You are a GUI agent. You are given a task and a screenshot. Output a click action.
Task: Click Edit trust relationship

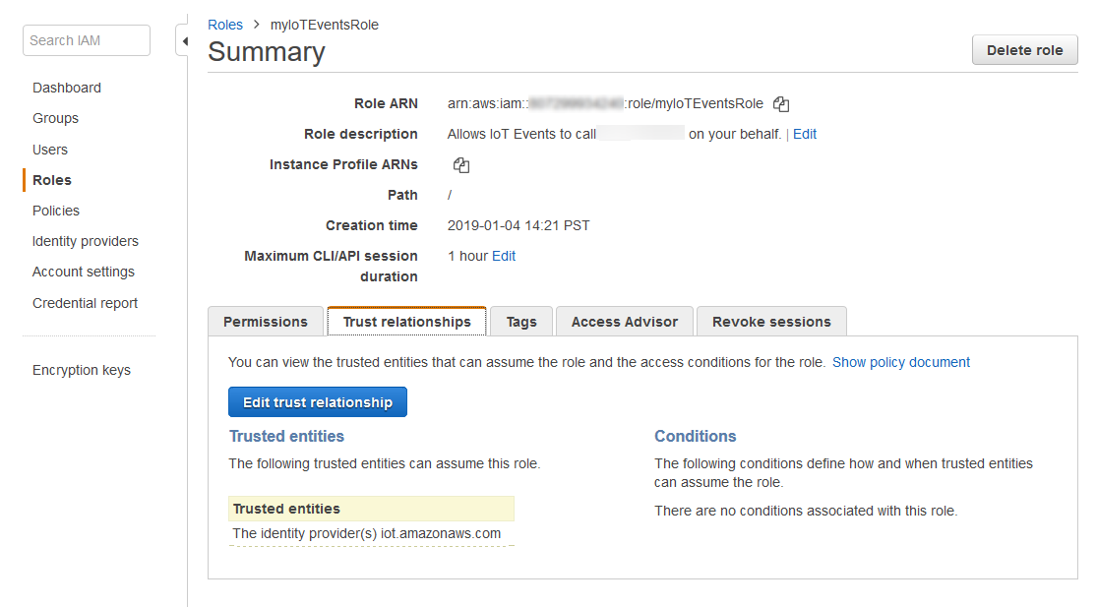[x=317, y=401]
